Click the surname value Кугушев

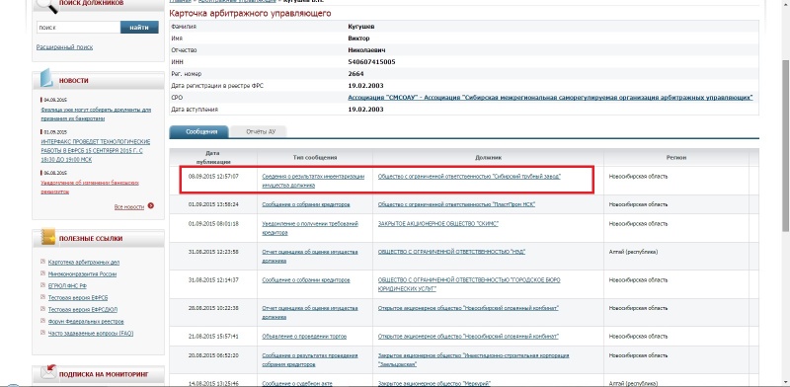[x=361, y=27]
